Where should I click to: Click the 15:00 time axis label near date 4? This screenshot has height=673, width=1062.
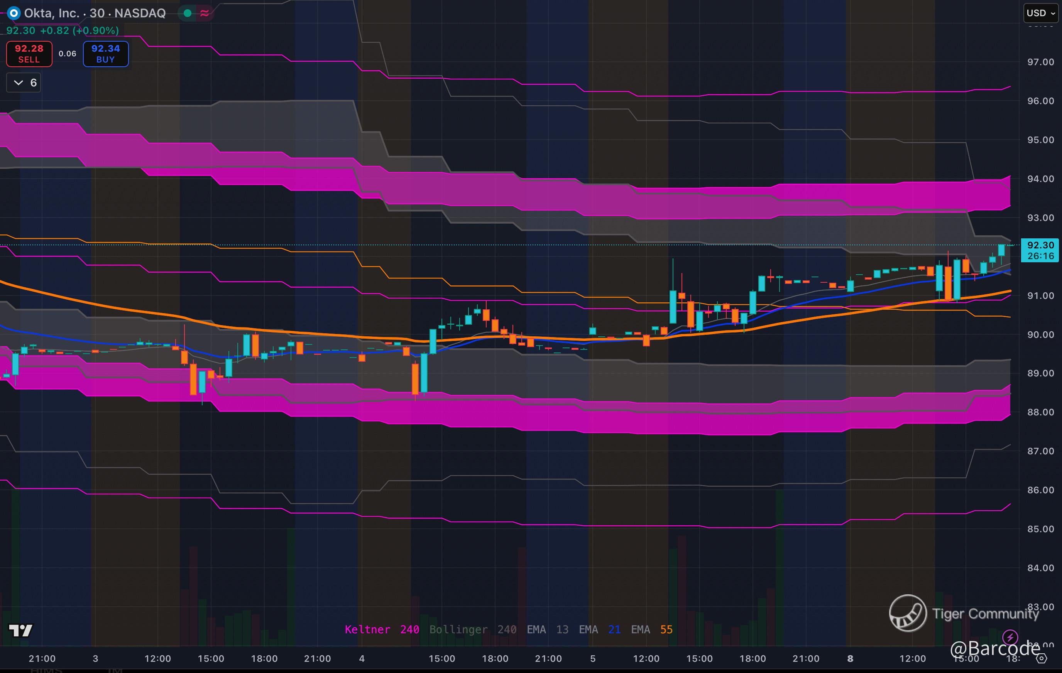click(441, 658)
